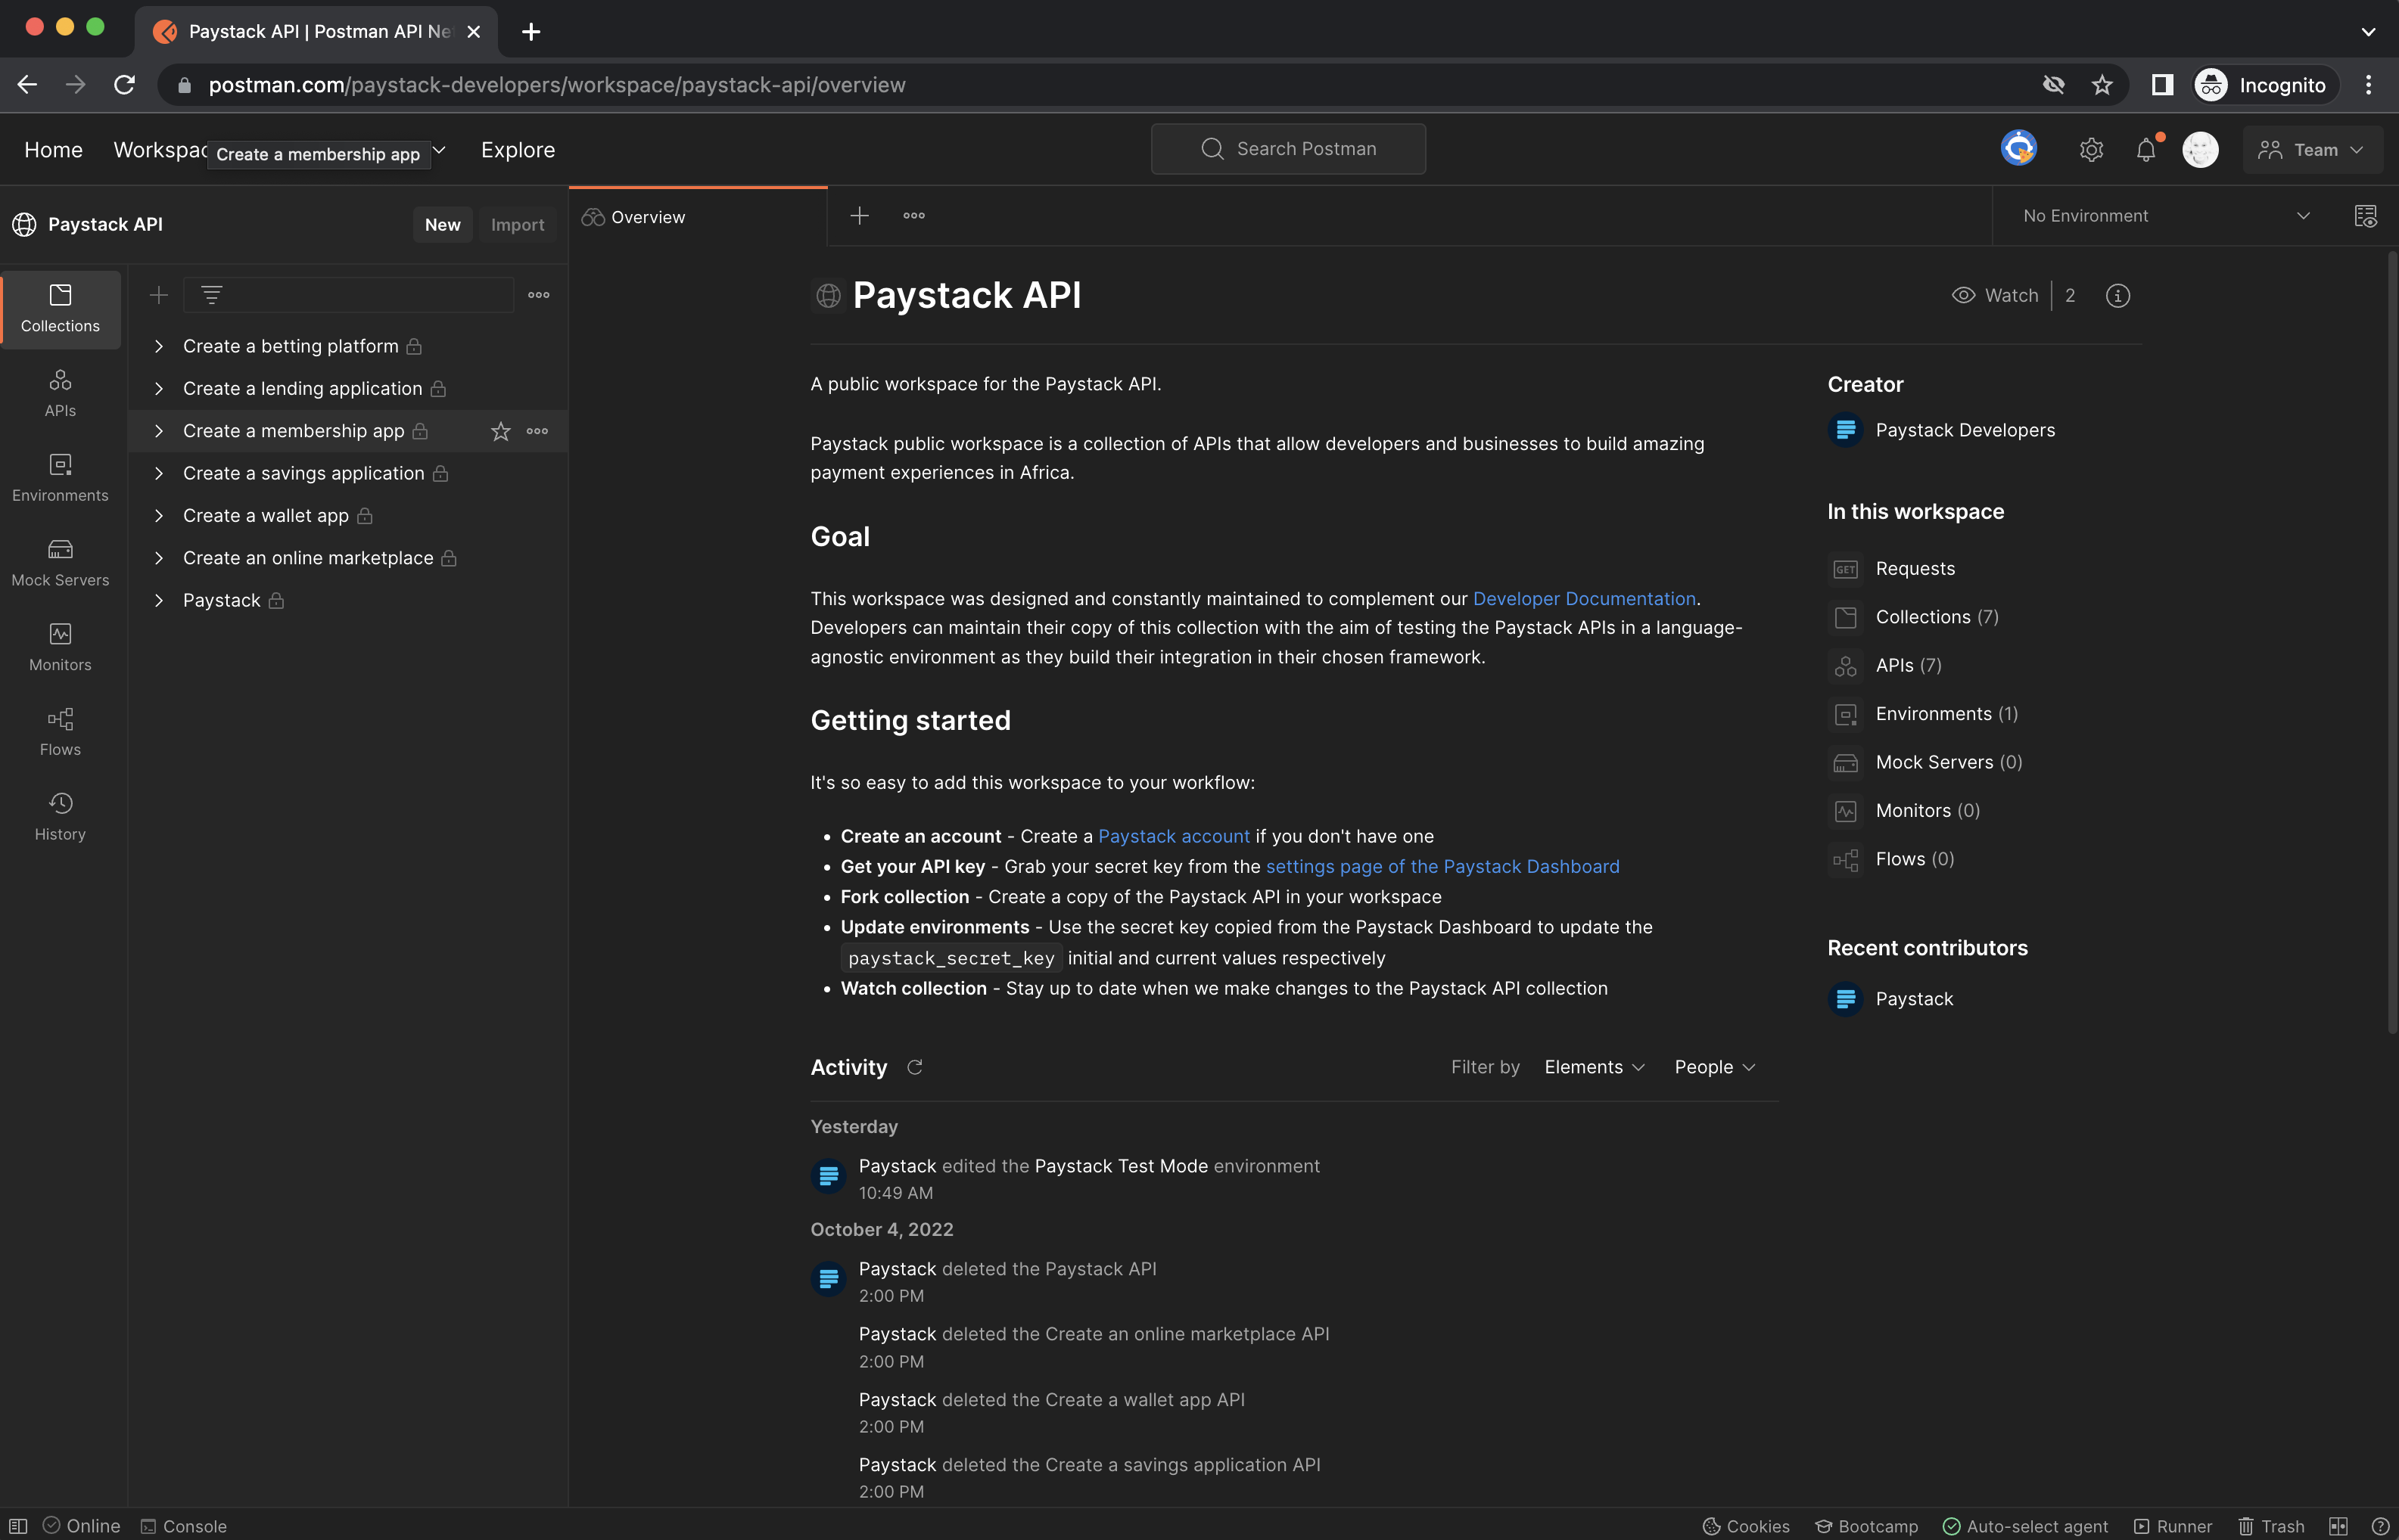
Task: Click the Search Postman field
Action: (1287, 149)
